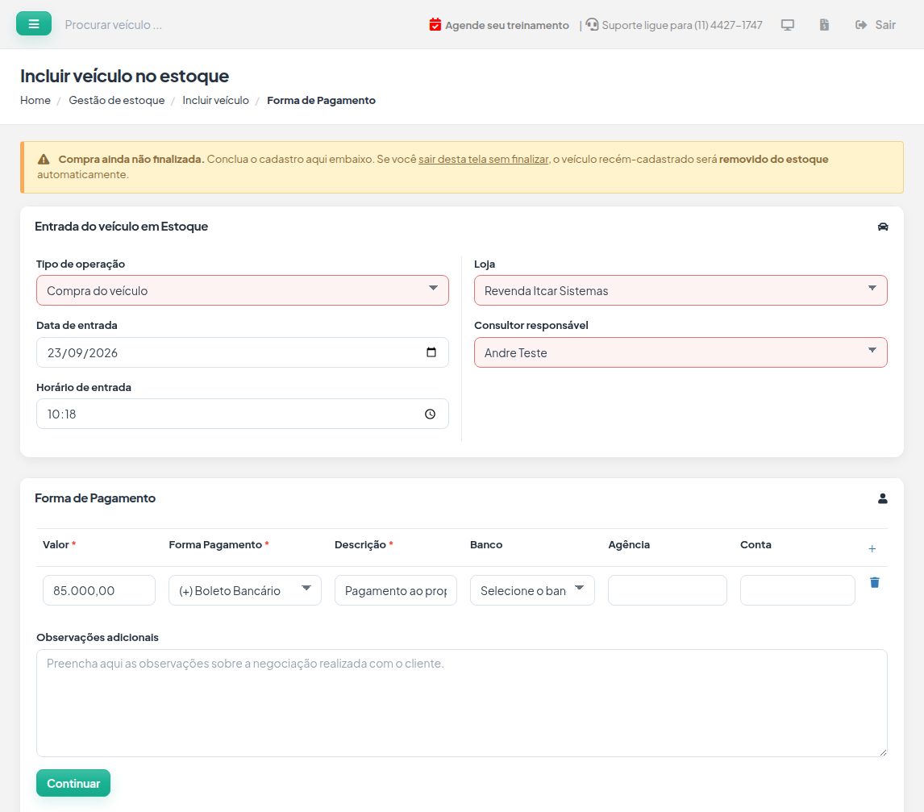The image size is (924, 812).
Task: Delete the payment row with trash icon
Action: 875,582
